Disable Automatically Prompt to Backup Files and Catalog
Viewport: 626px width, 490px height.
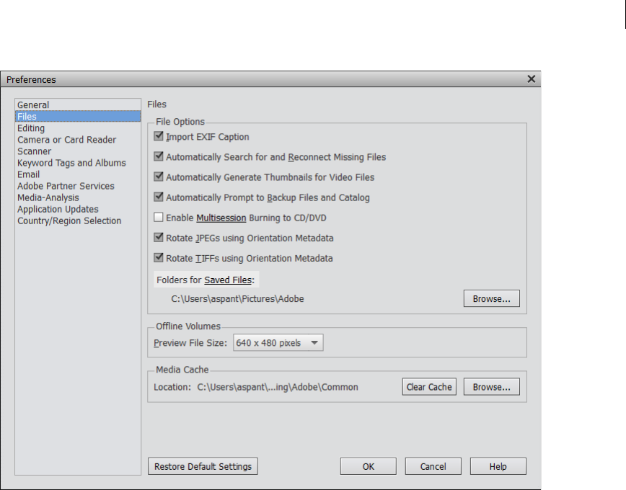[x=159, y=197]
